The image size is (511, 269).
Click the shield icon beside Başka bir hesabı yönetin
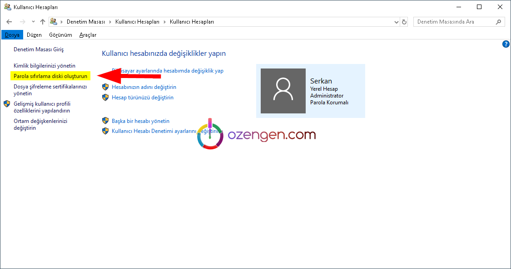click(105, 121)
